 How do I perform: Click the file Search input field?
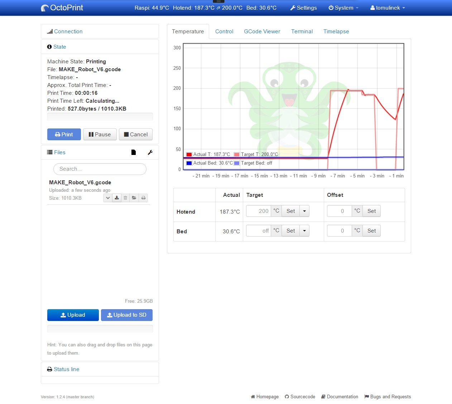[100, 169]
